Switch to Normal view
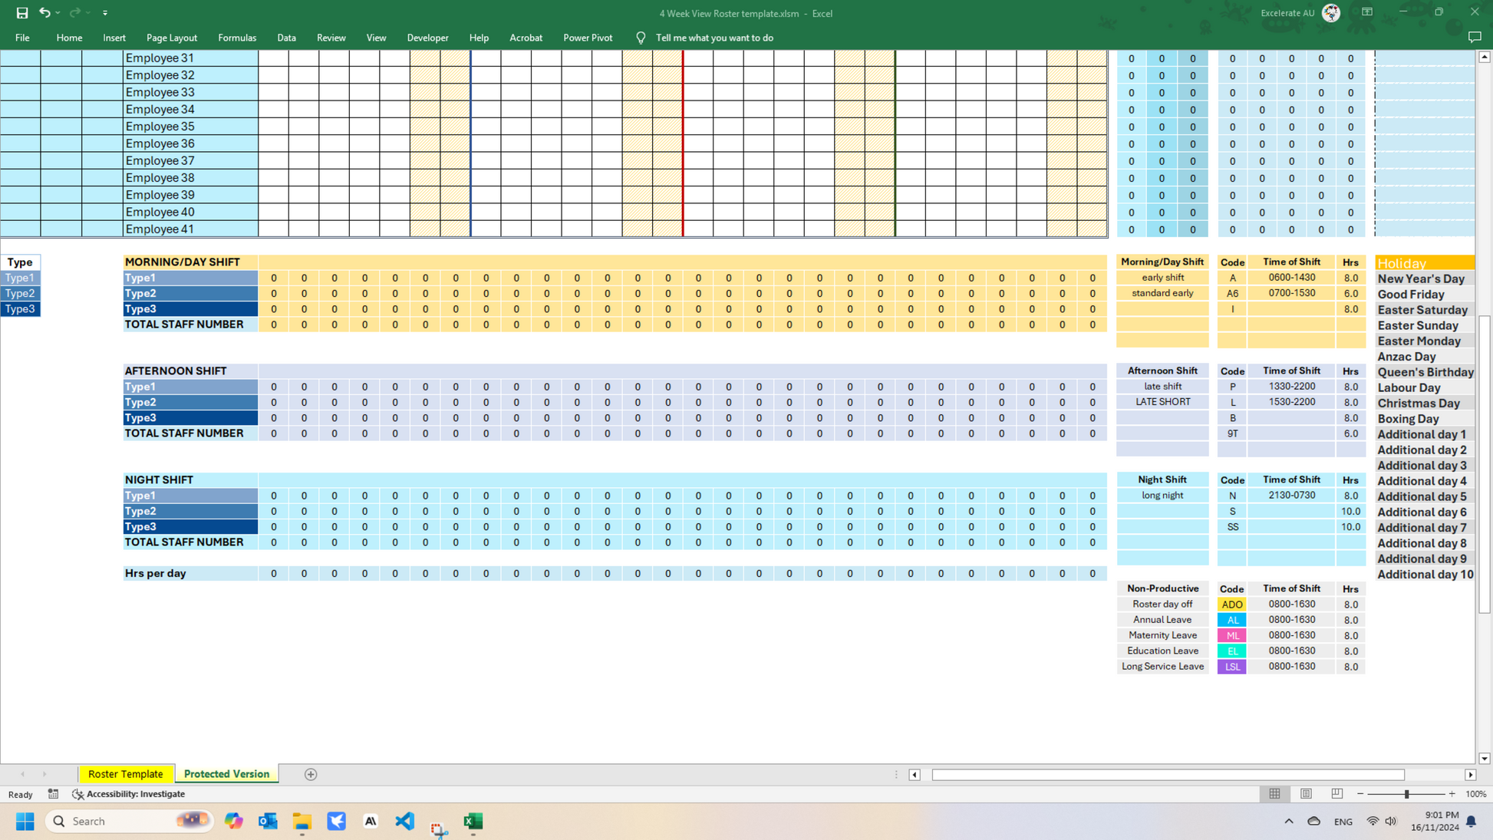Image resolution: width=1493 pixels, height=840 pixels. point(1274,794)
